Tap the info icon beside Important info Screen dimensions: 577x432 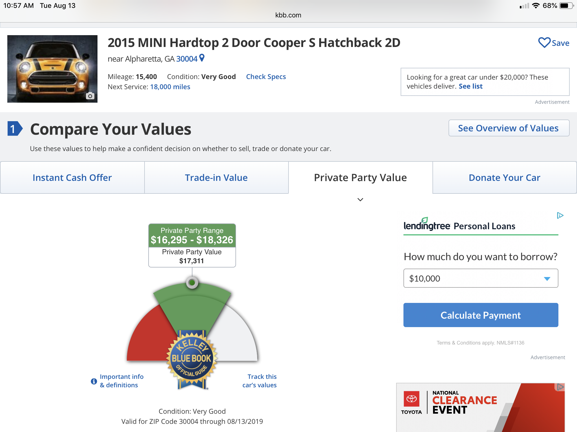click(94, 381)
